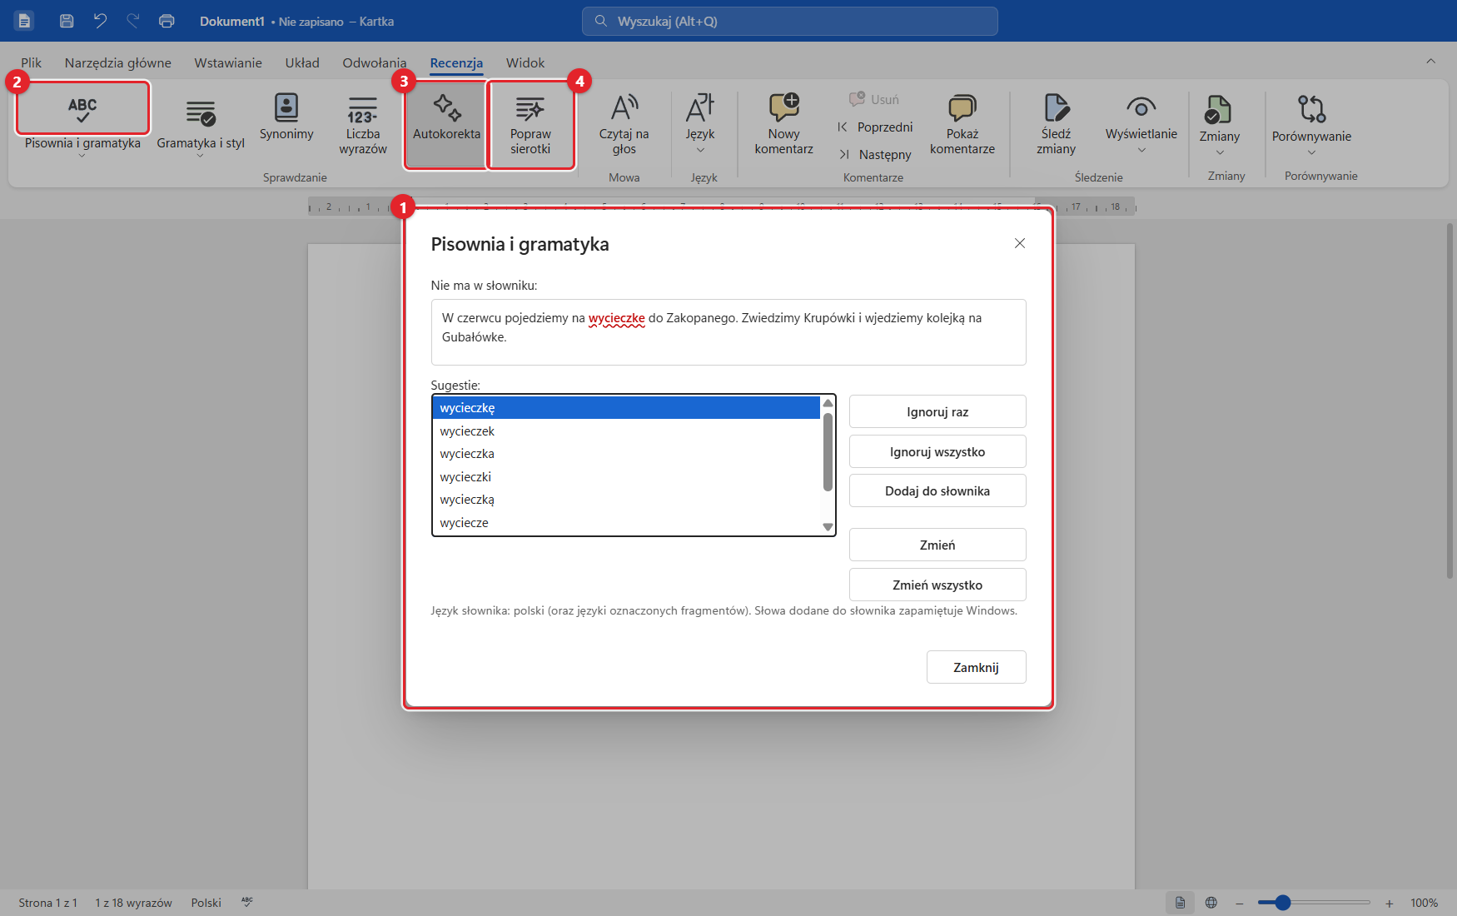This screenshot has width=1457, height=916.
Task: Open the Synonimy tool
Action: coord(286,117)
